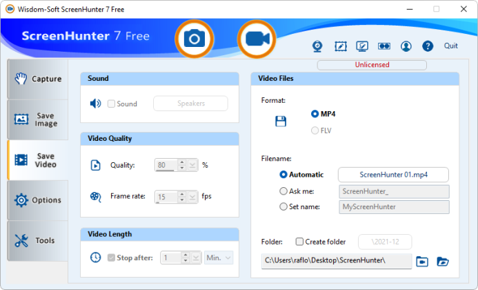478x290 pixels.
Task: Click the set video folder icon
Action: coord(422,262)
